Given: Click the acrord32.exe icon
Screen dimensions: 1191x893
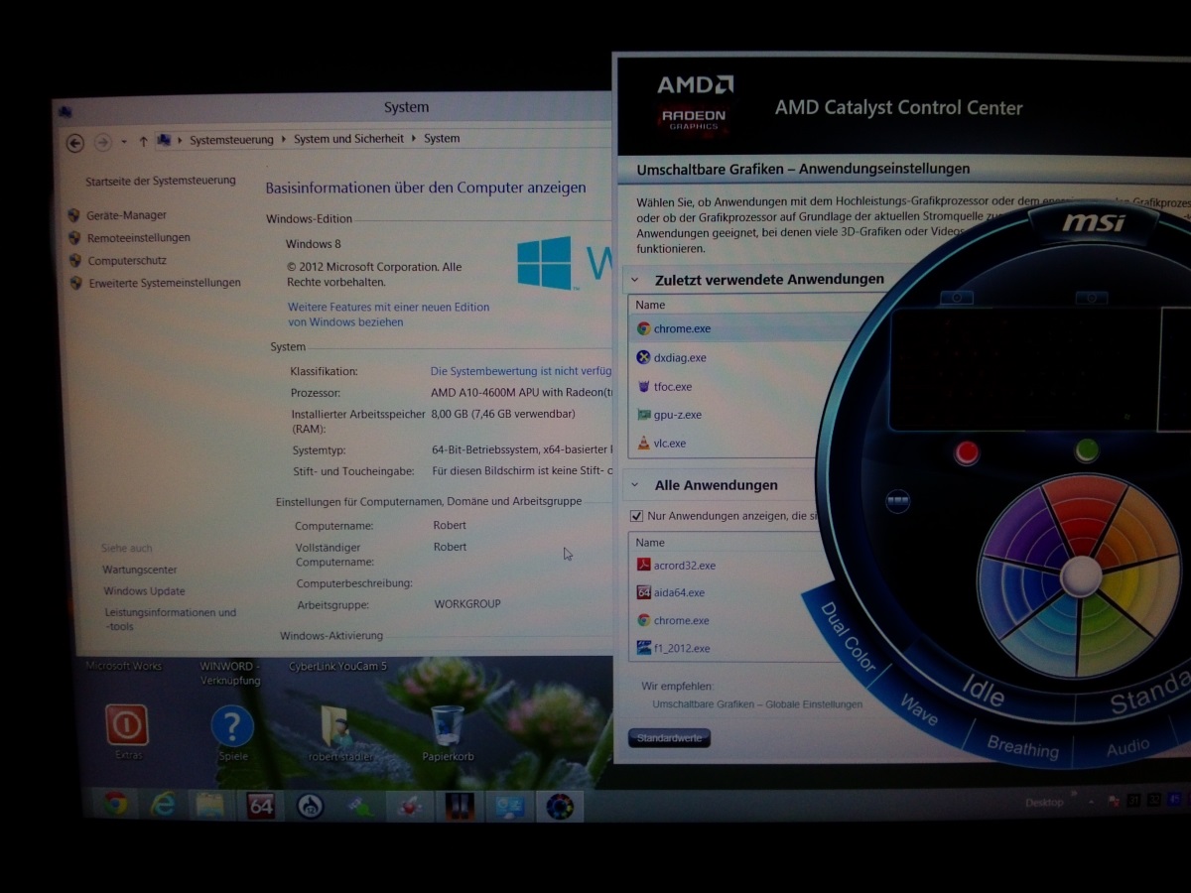Looking at the screenshot, I should 643,565.
